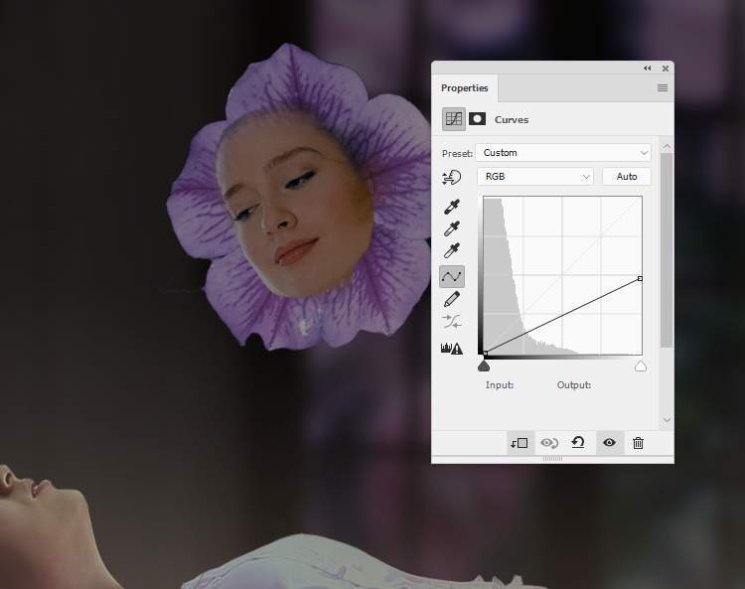Click the Input label

[x=500, y=385]
